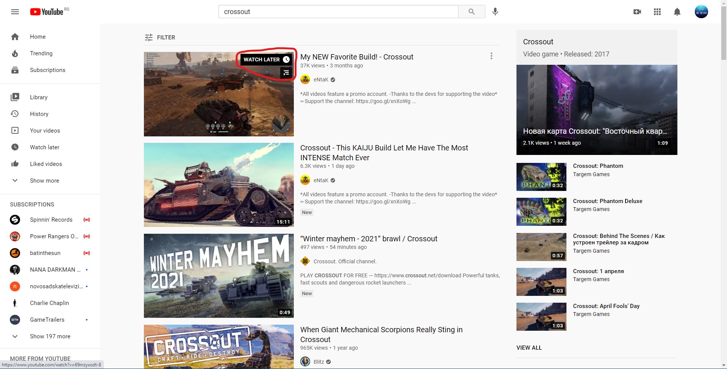
Task: Play the Новая карта Crossout featured video
Action: click(x=597, y=109)
